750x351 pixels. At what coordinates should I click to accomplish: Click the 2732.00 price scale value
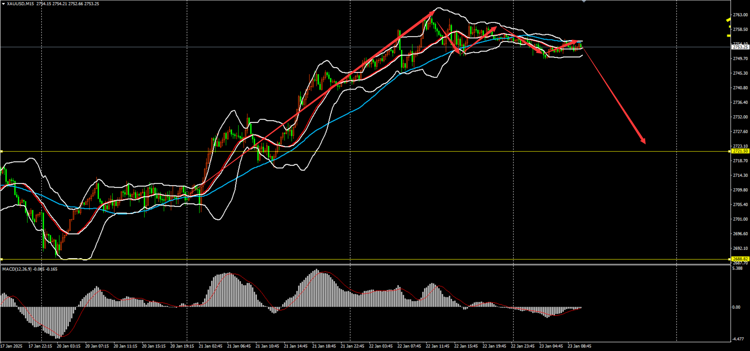740,117
